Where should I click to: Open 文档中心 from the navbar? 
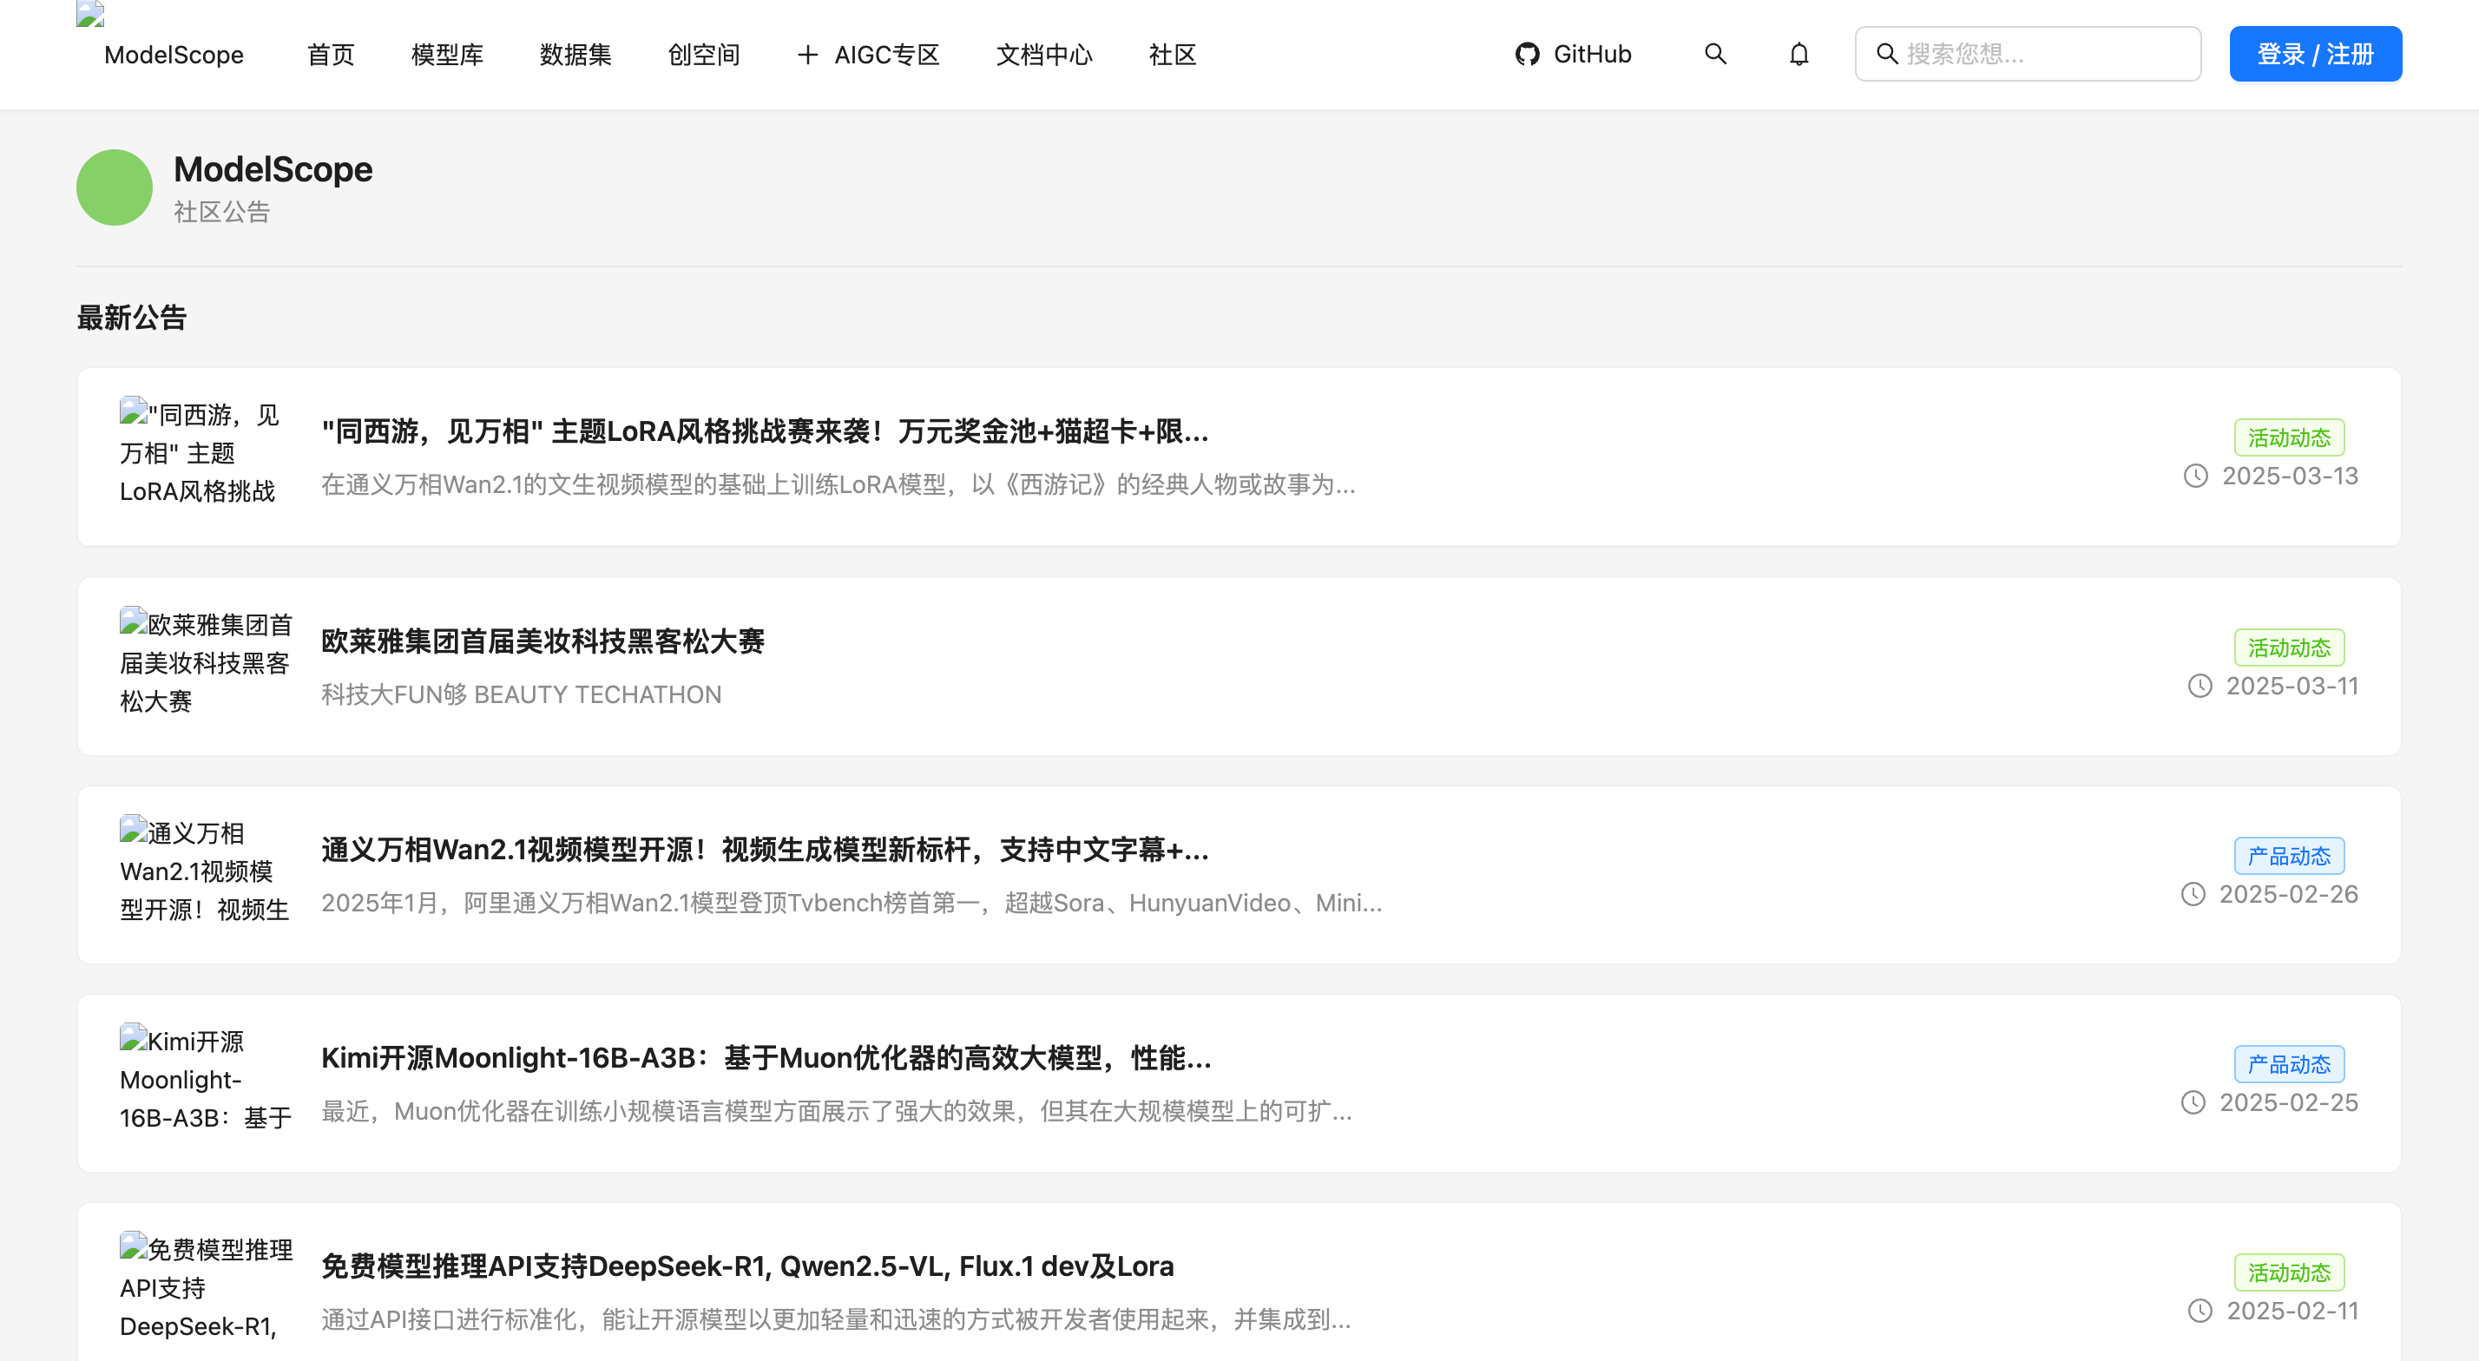(1044, 55)
